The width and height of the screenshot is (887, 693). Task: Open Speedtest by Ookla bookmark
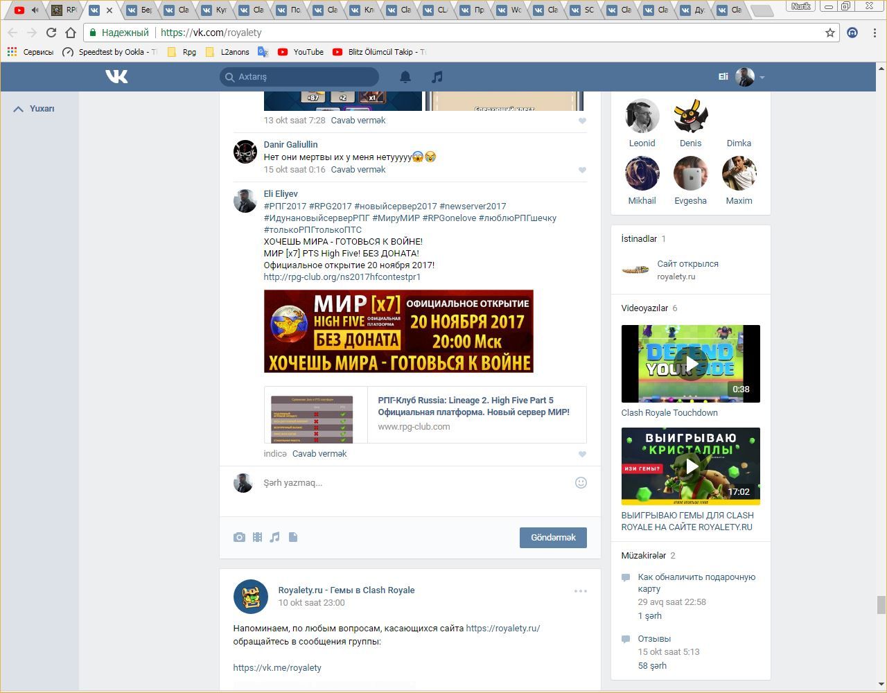tap(109, 52)
